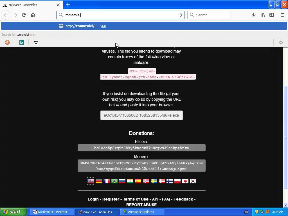Focus the Search box in toolbar
Screen dimensions: 288x216
pos(209,15)
